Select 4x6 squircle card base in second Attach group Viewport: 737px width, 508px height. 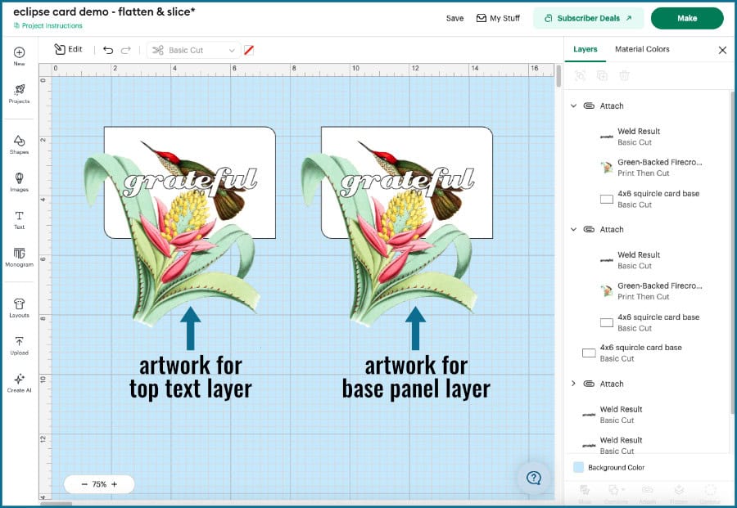click(649, 322)
